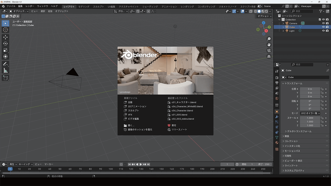Open the オブジェクト mode dropdown
Viewport: 331px width, 186px height.
19,11
